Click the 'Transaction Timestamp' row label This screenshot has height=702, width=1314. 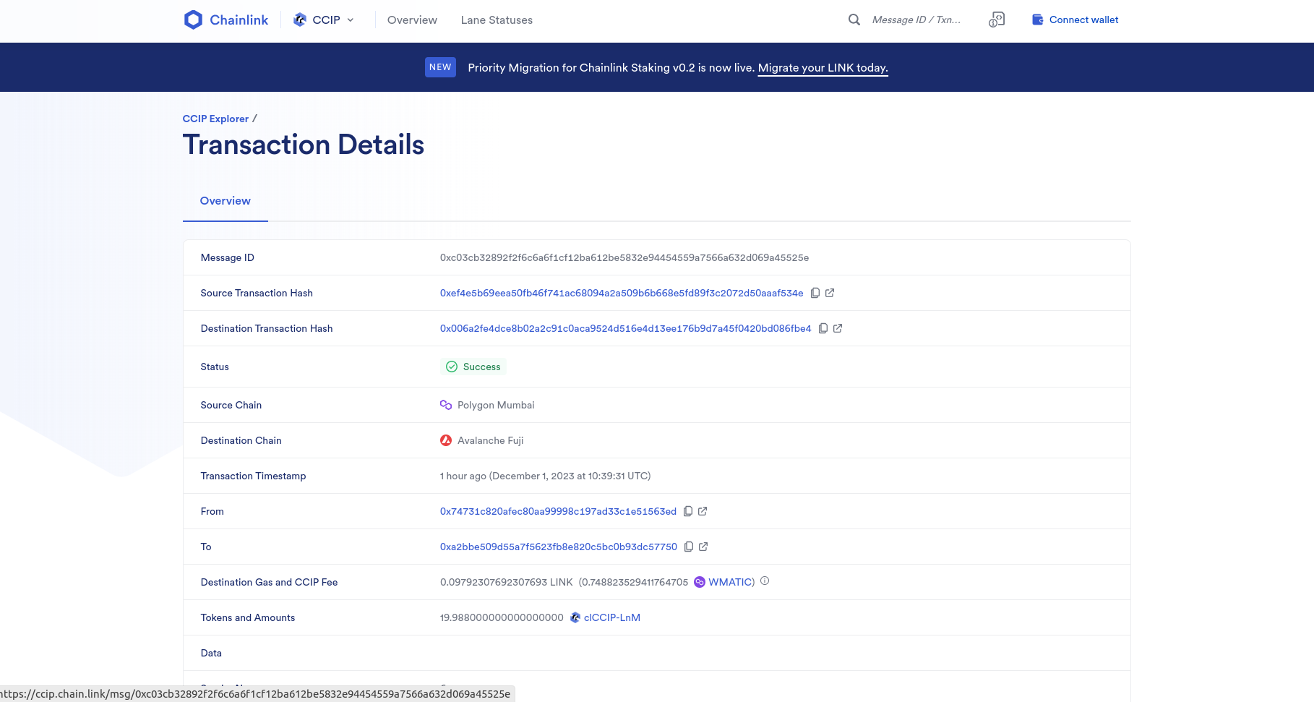(254, 476)
